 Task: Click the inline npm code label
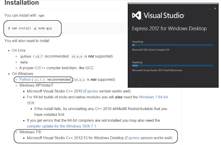41,16
